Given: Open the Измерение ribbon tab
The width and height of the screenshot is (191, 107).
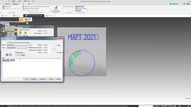Looking at the screenshot, I should click(15, 4).
